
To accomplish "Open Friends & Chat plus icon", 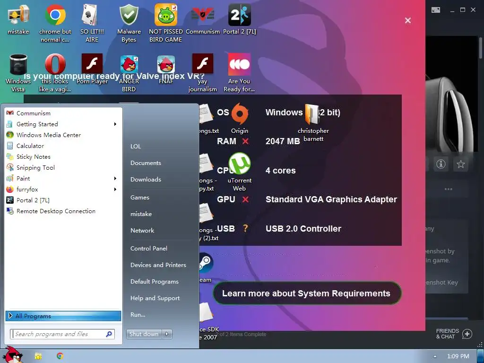I will click(x=467, y=334).
